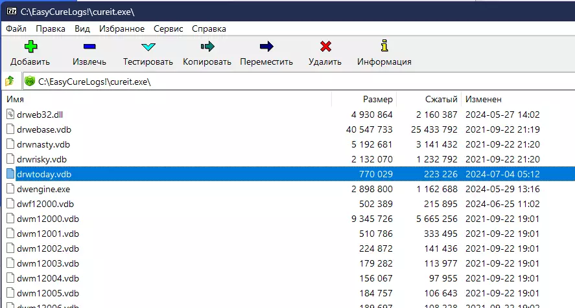This screenshot has width=575, height=308.
Task: Select the dwm12004.vdb file name
Action: click(x=48, y=279)
